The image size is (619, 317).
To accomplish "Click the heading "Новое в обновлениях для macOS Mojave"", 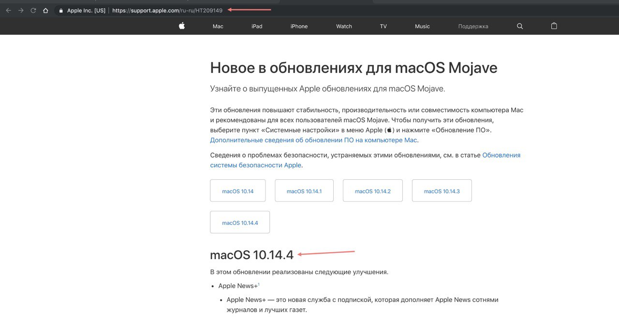I will tap(354, 68).
